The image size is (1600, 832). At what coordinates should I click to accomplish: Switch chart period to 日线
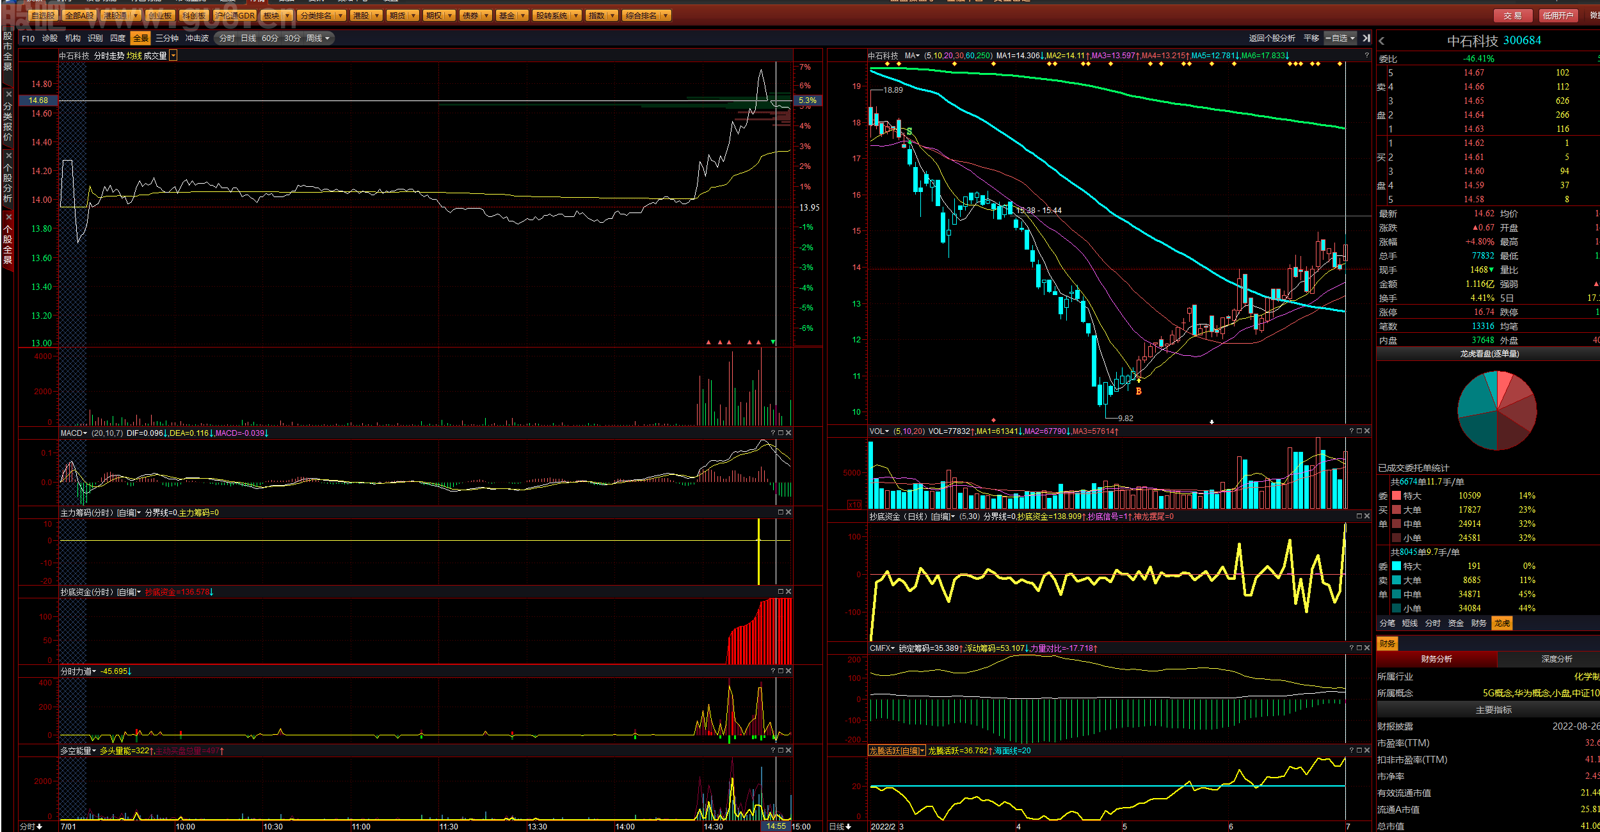pyautogui.click(x=248, y=39)
